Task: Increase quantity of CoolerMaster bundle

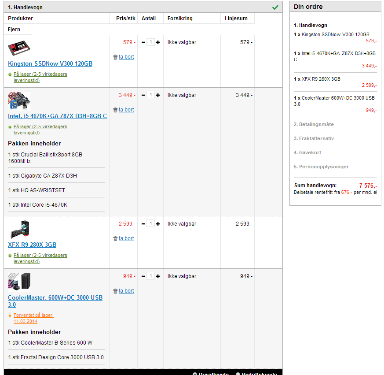Action: point(158,276)
